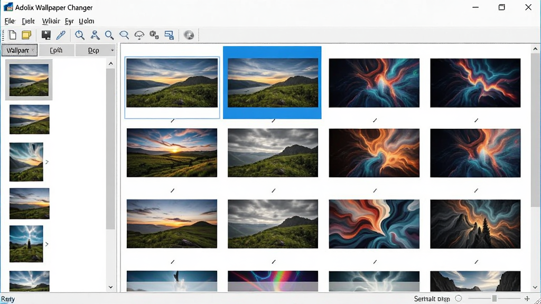
Task: Switch to the Wallpar tab
Action: [20, 50]
